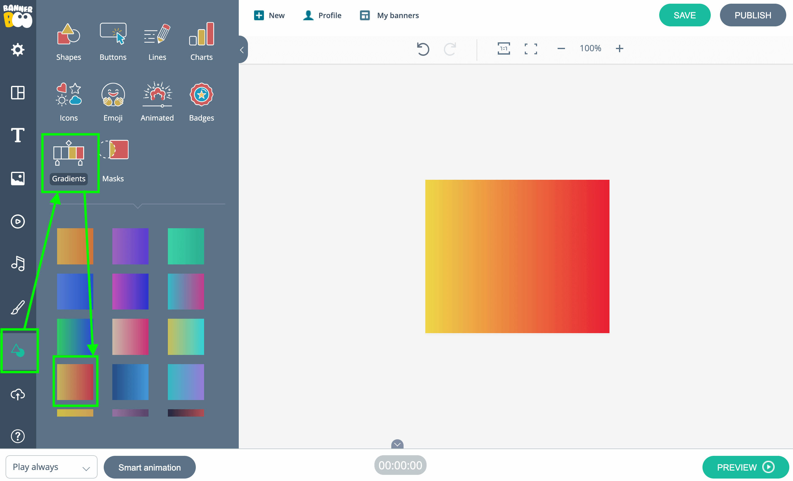Open the objects shapes sidebar icon
793x481 pixels.
coord(18,350)
